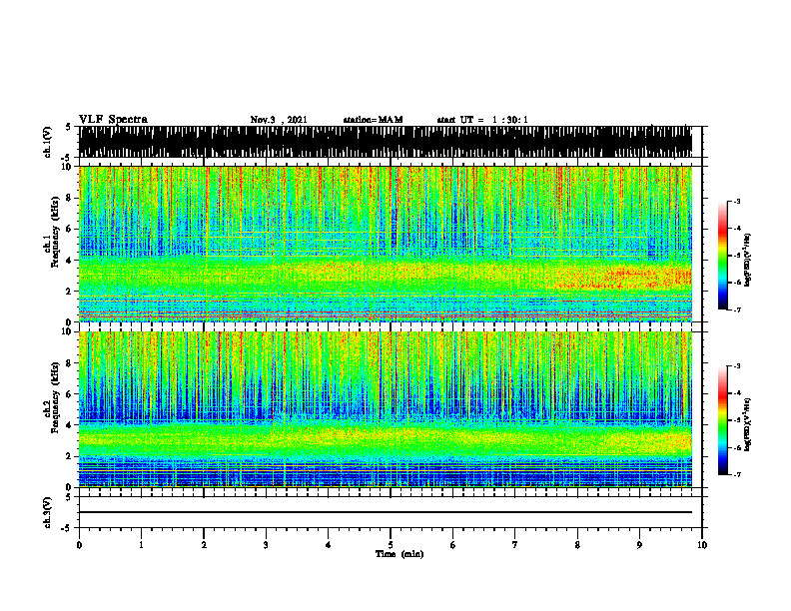791x611 pixels.
Task: Click the time axis tick label "4"
Action: (328, 545)
